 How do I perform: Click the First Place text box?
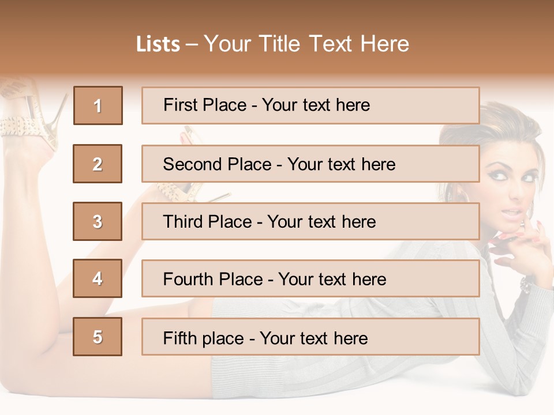tap(310, 105)
